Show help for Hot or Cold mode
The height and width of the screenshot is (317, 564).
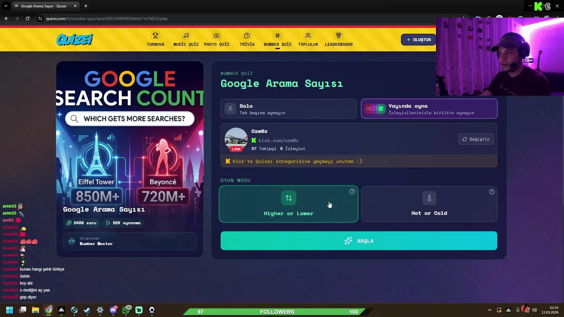[492, 192]
